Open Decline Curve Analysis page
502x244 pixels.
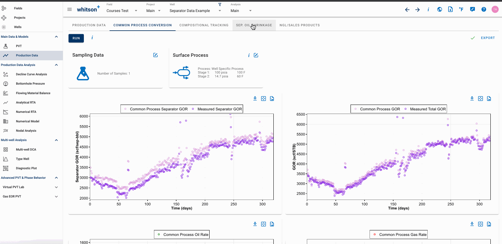(31, 74)
